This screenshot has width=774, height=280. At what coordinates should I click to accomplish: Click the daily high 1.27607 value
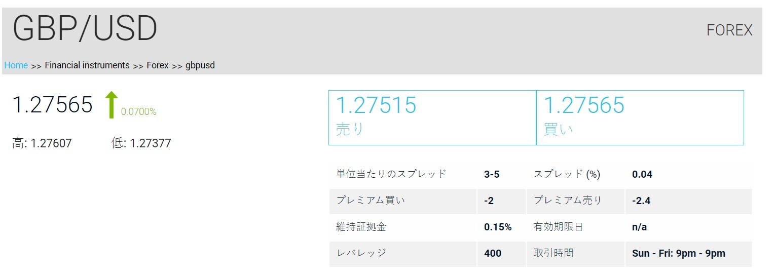[51, 144]
